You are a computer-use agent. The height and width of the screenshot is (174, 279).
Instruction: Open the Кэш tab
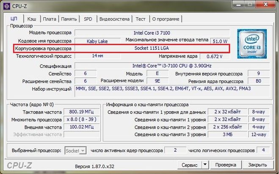coord(32,19)
